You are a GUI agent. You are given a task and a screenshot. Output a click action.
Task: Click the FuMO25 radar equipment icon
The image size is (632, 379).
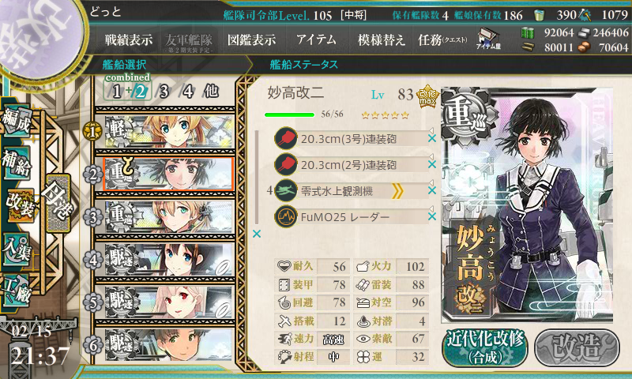286,216
